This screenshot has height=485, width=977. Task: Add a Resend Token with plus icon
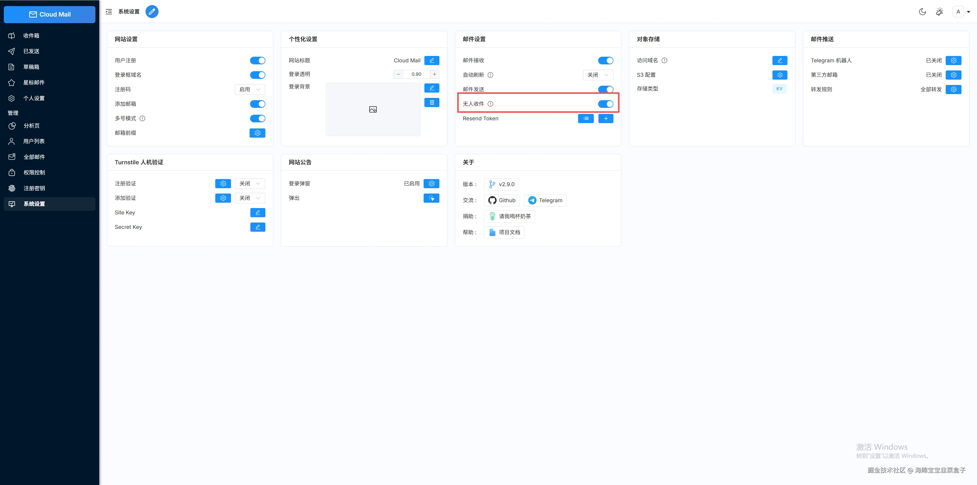pos(606,119)
